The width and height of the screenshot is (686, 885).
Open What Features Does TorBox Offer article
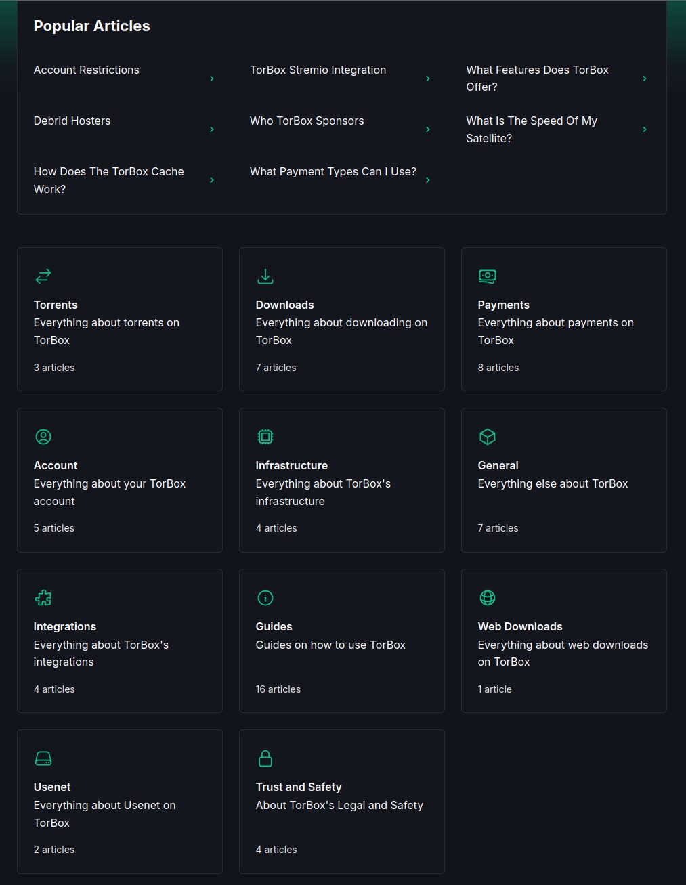(x=538, y=79)
